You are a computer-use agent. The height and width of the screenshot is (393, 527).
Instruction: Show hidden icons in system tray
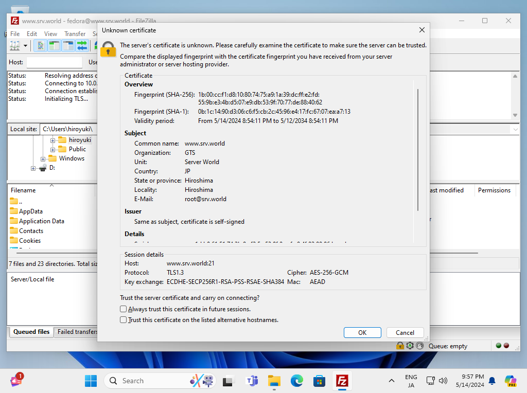click(392, 381)
